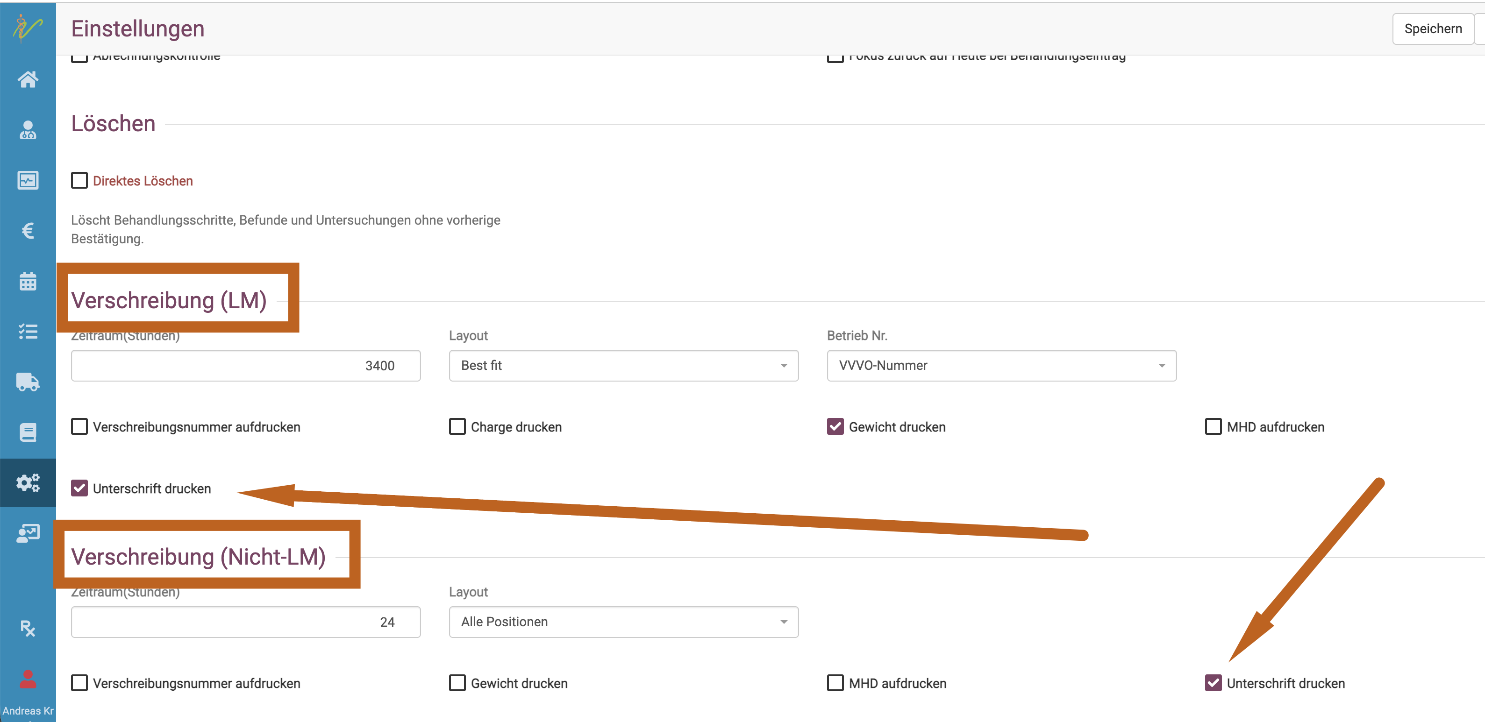This screenshot has height=722, width=1485.
Task: Click the Rx prescription sidebar icon
Action: click(28, 628)
